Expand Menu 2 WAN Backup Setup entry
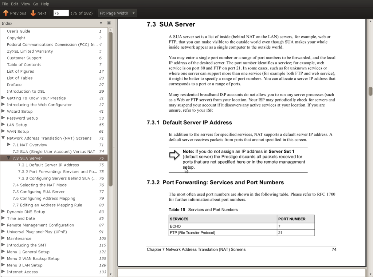373x277 pixels. coord(3,258)
